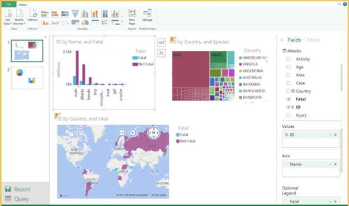This screenshot has width=349, height=206.
Task: Open the File menu tab
Action: tap(9, 4)
